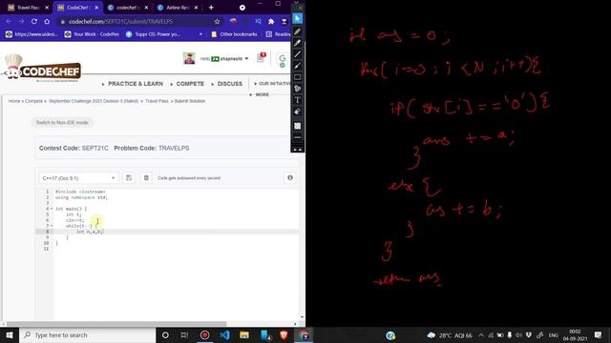Select the cursor pointer tool in annotation toolbar

(297, 19)
